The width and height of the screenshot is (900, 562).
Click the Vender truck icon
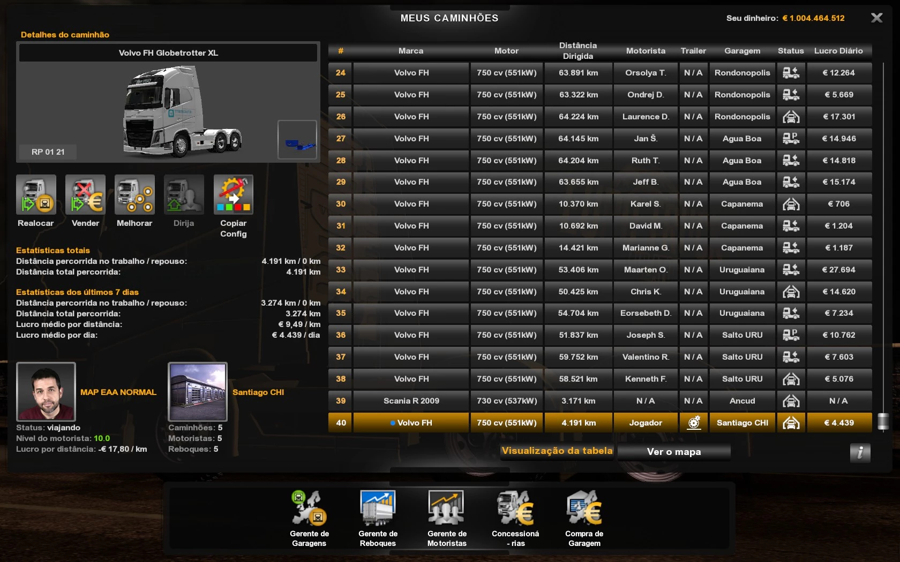point(85,195)
